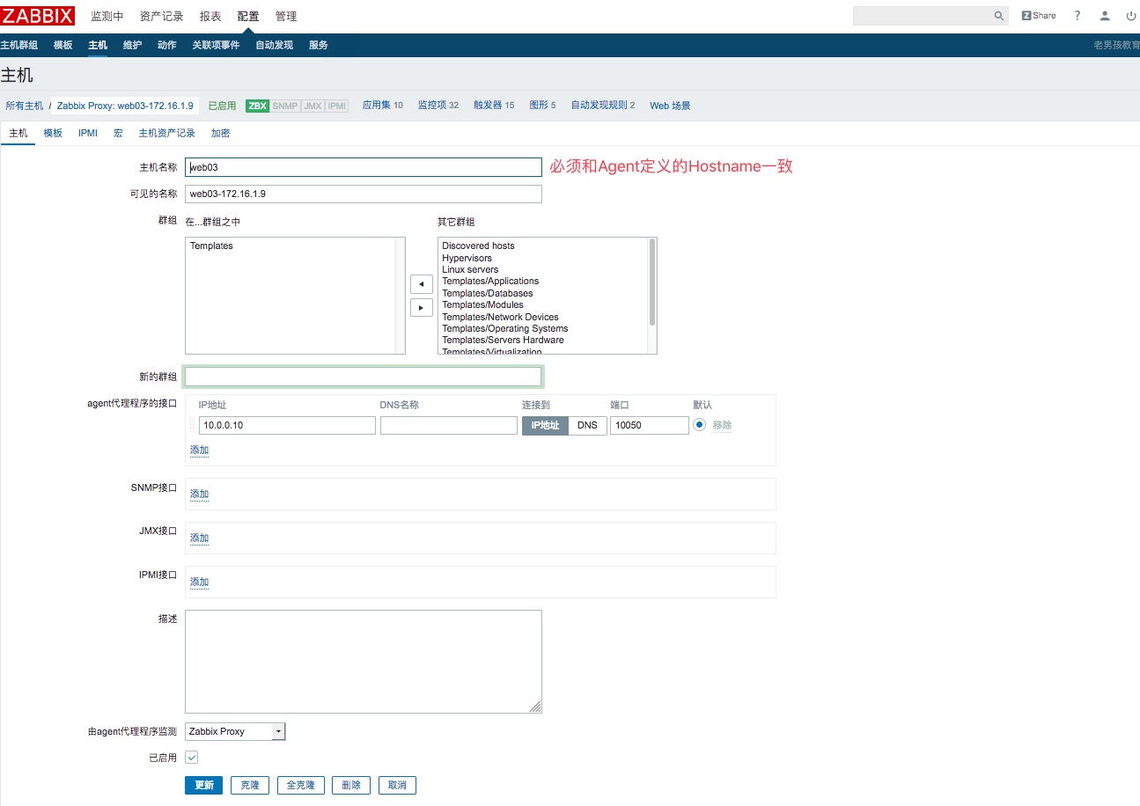Click the 克隆 button
Viewport: 1140px width, 806px height.
pos(250,785)
